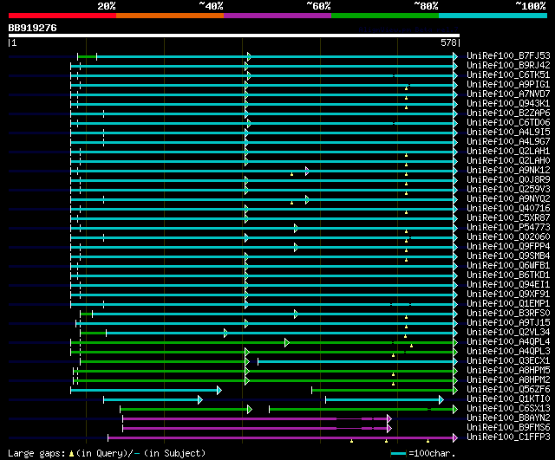Click the Large gaps legend text
The height and width of the screenshot is (460, 555).
[107, 453]
